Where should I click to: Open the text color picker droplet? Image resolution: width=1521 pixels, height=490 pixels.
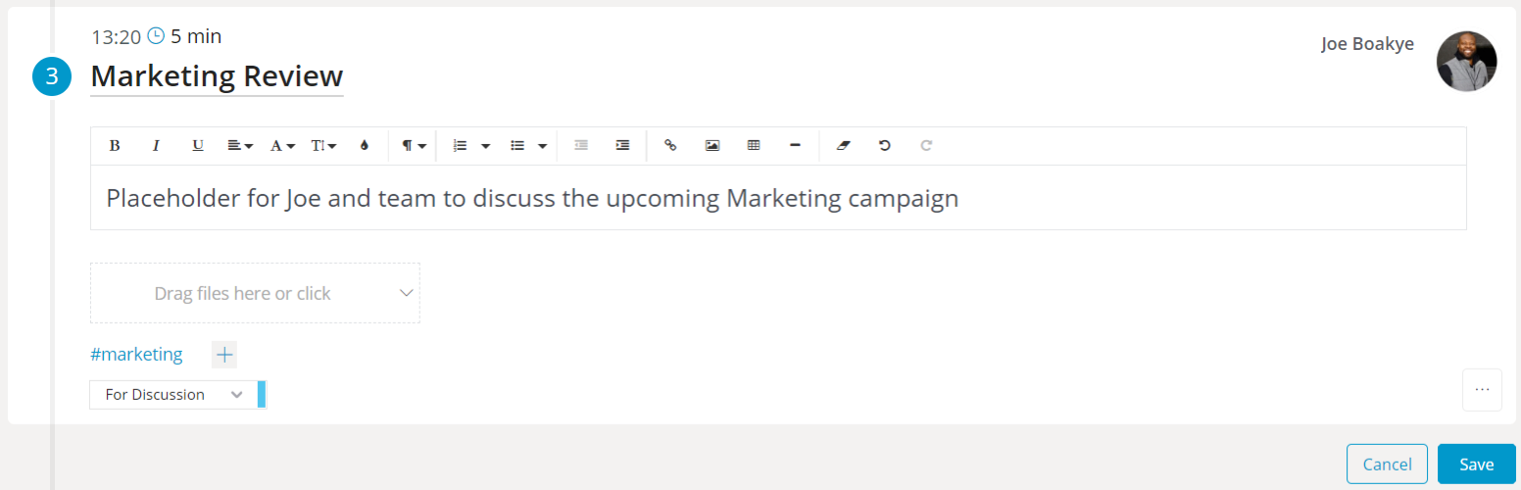[x=365, y=145]
